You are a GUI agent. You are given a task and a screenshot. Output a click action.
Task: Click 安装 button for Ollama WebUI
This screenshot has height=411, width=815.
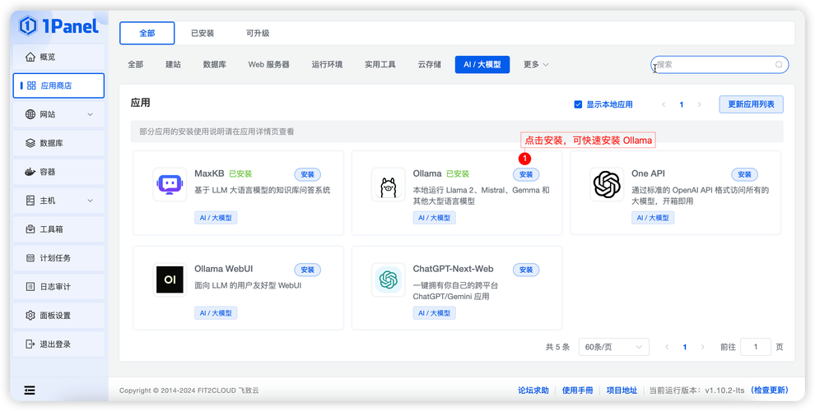click(308, 270)
